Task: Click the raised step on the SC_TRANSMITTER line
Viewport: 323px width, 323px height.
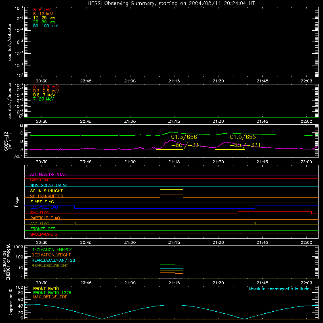Action: click(x=172, y=195)
